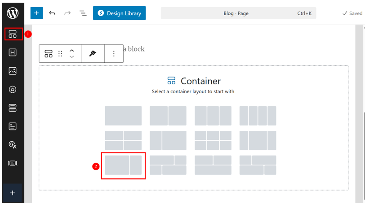
Task: Select the bottom-right narrow-wide over wide-narrow layout
Action: pos(258,165)
